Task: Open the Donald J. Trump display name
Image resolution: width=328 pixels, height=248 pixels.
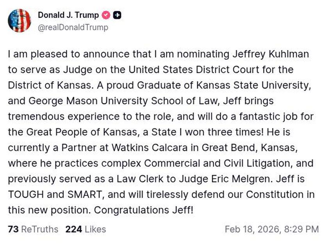Action: 68,15
